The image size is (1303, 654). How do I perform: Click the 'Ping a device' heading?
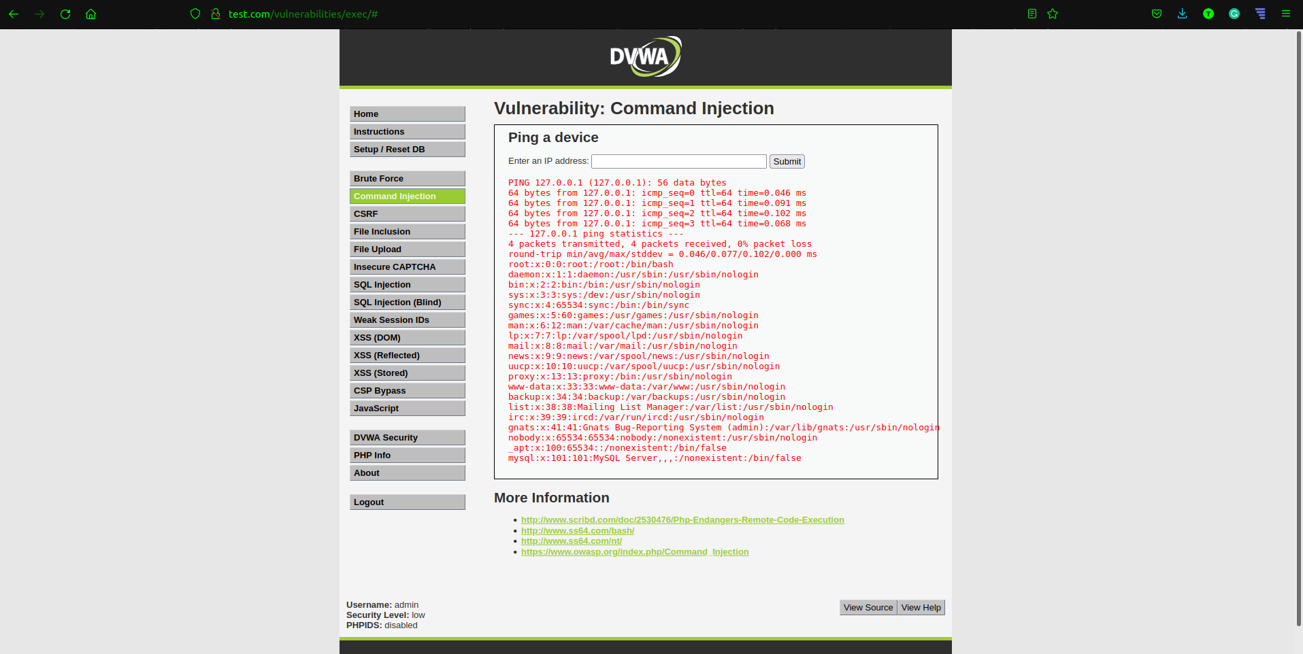point(553,137)
